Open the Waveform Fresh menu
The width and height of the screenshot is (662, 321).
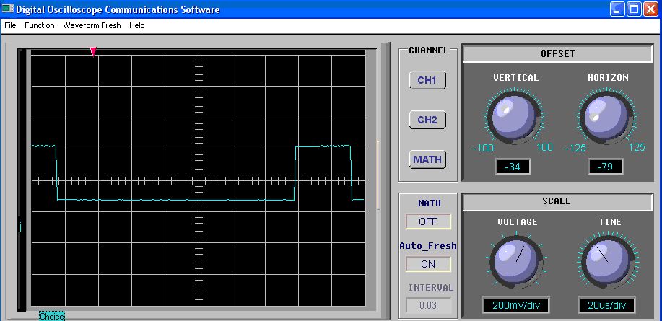pos(92,25)
